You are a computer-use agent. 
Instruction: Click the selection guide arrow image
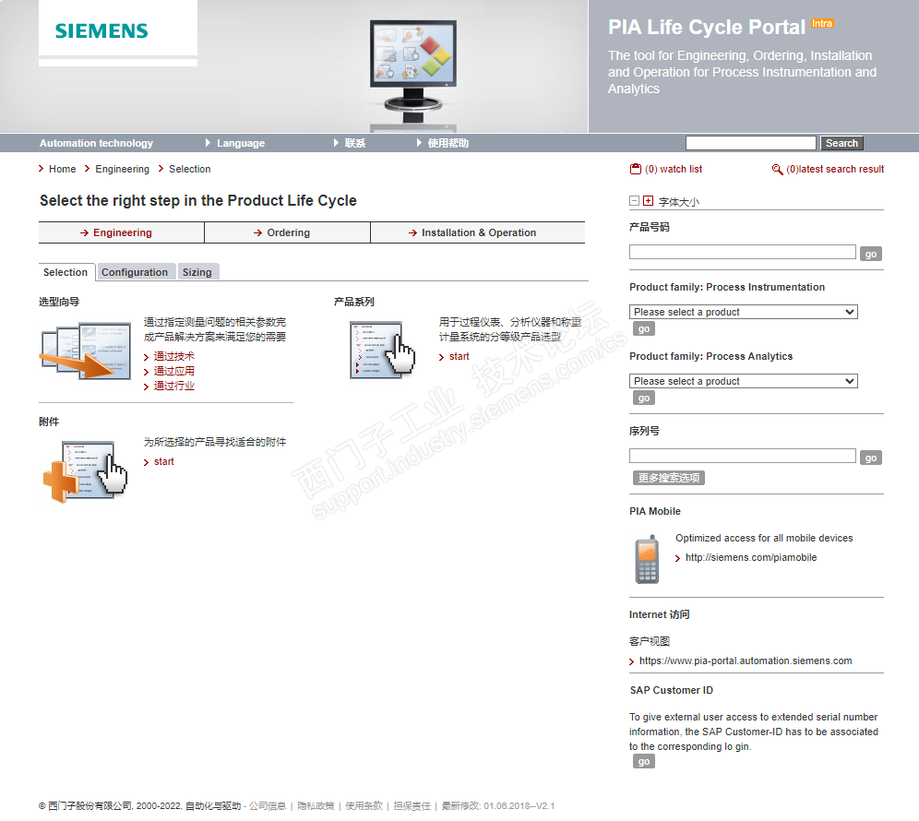coord(86,351)
